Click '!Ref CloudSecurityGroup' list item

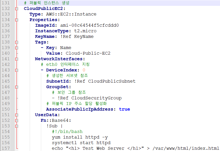coord(89,98)
